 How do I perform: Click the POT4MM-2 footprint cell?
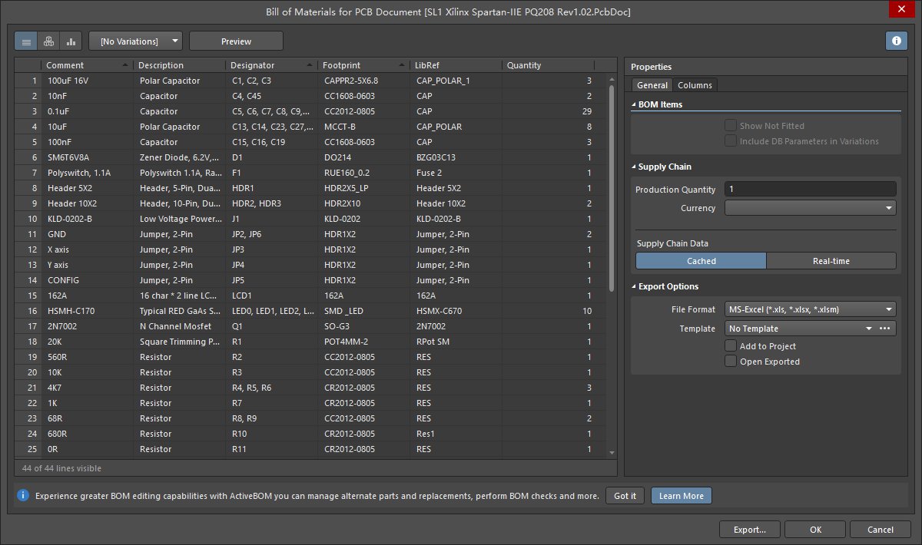pyautogui.click(x=364, y=342)
